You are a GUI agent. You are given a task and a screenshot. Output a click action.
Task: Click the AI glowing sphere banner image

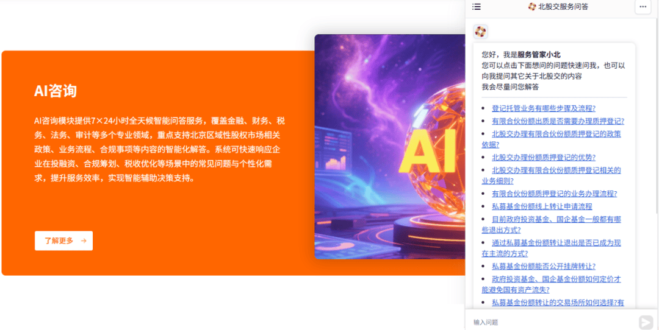(x=390, y=146)
